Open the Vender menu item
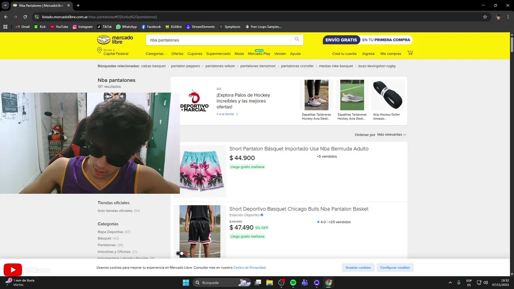This screenshot has width=514, height=289. pyautogui.click(x=280, y=53)
